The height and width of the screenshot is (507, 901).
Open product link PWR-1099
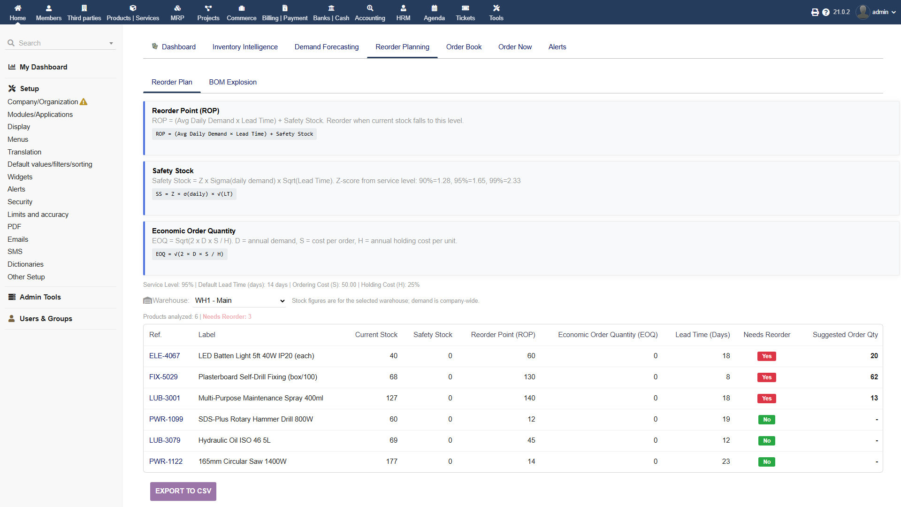[166, 419]
